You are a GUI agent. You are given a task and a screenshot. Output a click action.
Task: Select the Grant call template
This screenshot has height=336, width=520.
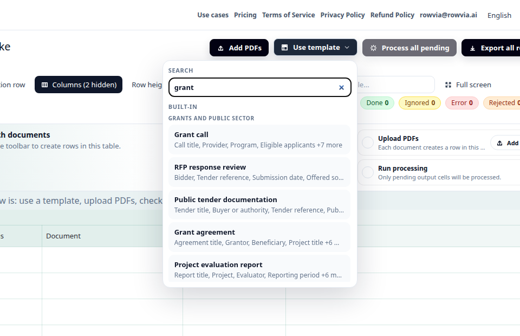259,140
